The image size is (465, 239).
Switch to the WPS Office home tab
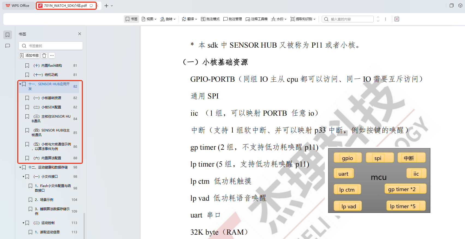[x=18, y=5]
